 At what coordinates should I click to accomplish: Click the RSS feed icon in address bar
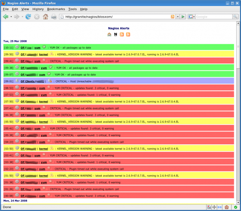point(172,17)
